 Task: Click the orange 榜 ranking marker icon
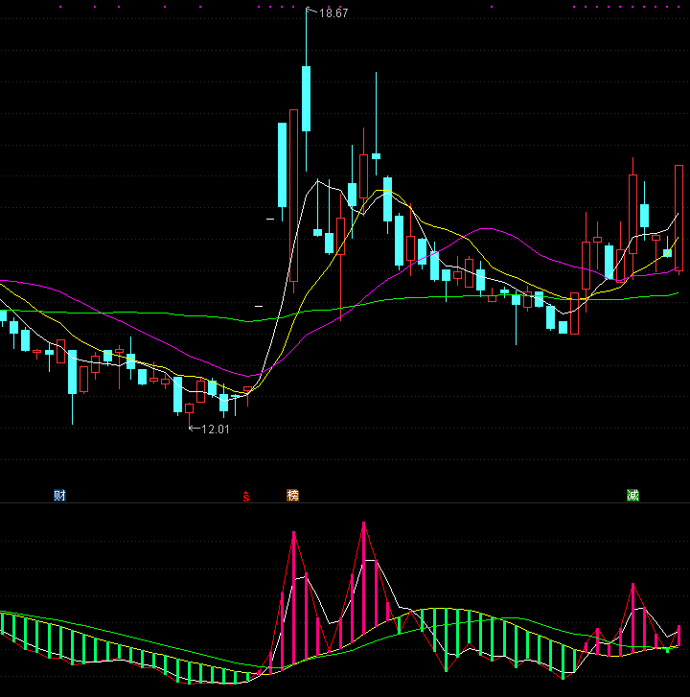pos(293,496)
